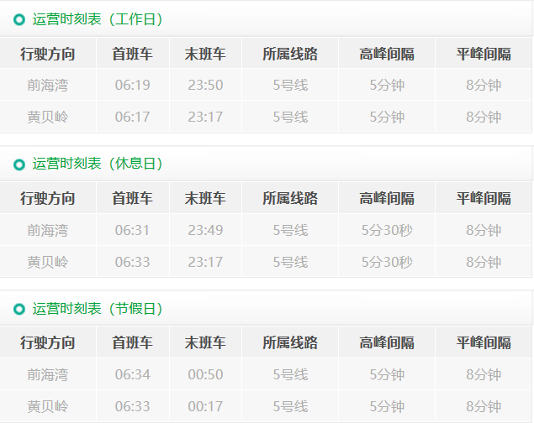Click the green circle icon beside 运营时刻表（节假日）
The image size is (534, 423).
(19, 310)
